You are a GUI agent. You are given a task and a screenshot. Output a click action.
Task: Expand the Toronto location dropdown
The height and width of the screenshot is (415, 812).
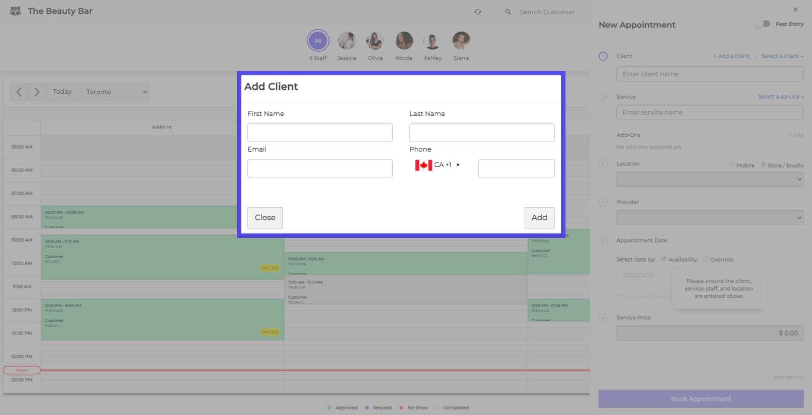(x=114, y=92)
